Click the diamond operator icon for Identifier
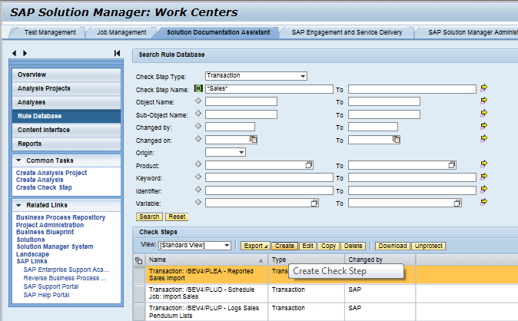518x321 pixels. [198, 189]
